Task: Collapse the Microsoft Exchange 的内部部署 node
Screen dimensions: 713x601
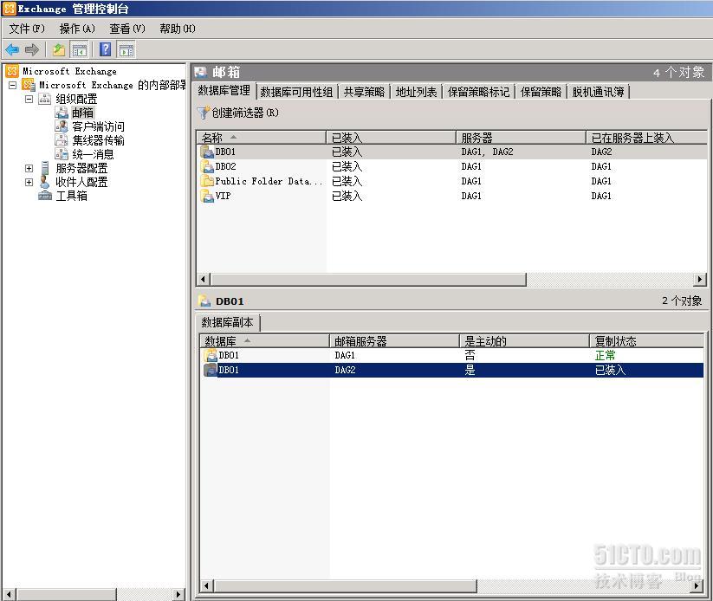Action: click(13, 85)
